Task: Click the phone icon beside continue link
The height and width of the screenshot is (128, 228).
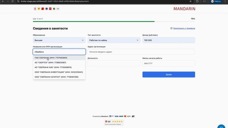Action: [171, 28]
